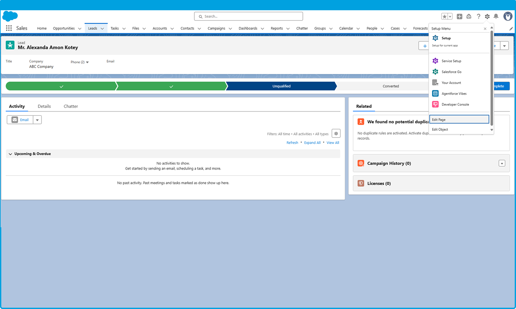This screenshot has height=309, width=516.
Task: Expand the Phone (2) dropdown
Action: pos(87,62)
